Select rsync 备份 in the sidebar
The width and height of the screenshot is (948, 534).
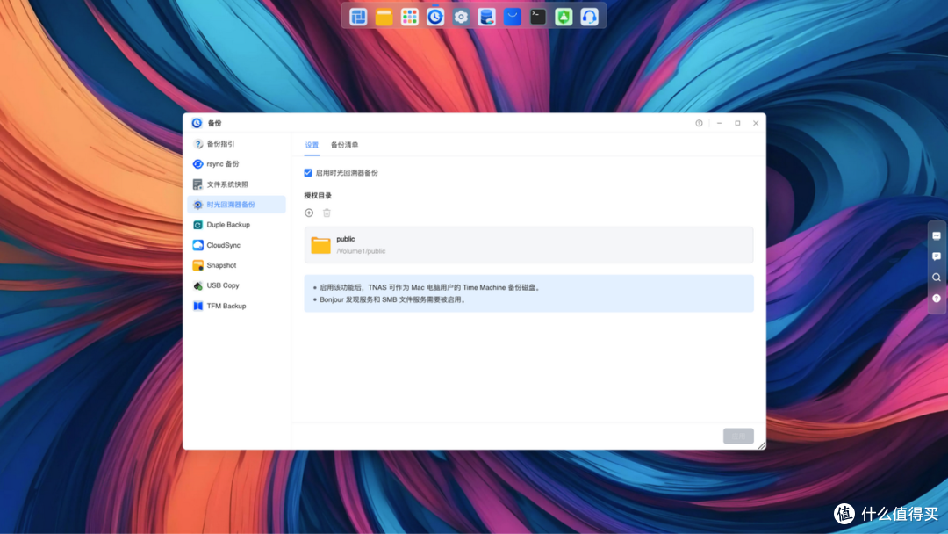coord(236,164)
